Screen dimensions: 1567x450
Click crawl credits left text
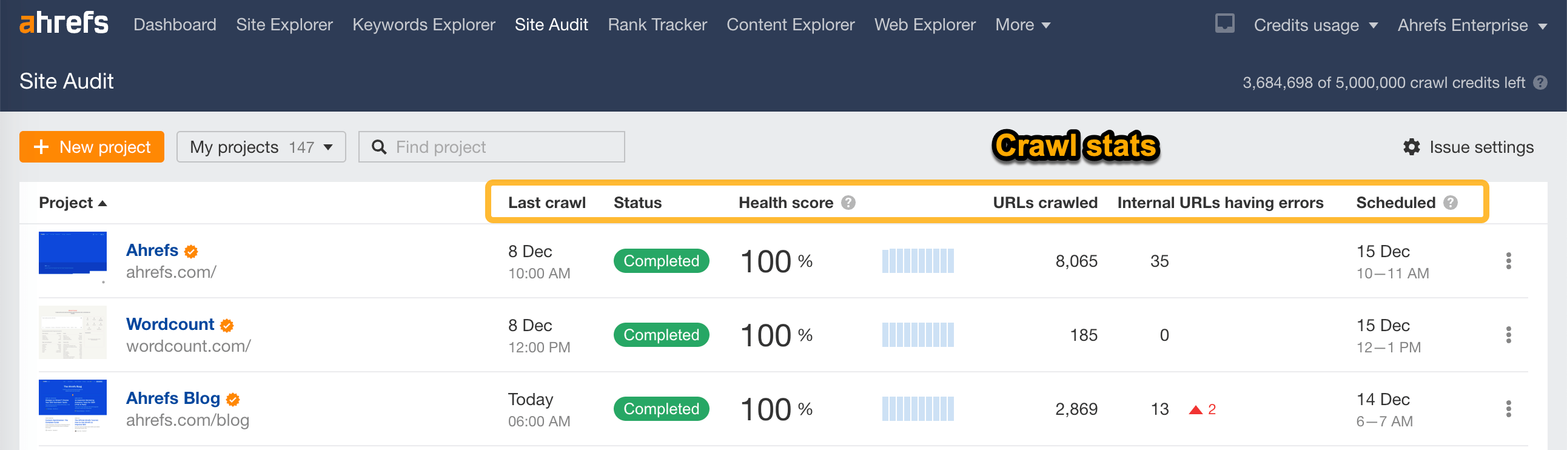point(1383,82)
